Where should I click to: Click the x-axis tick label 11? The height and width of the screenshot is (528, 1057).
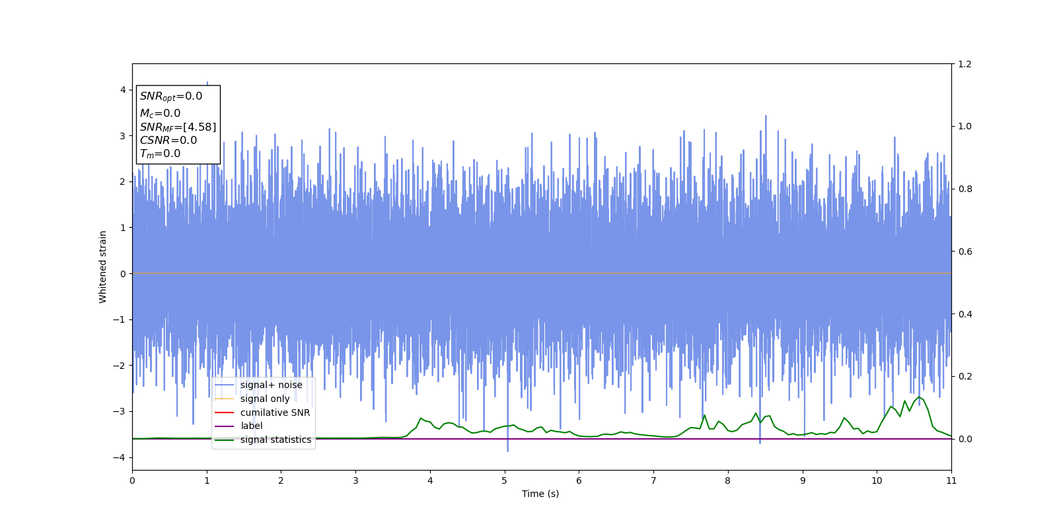tap(951, 480)
